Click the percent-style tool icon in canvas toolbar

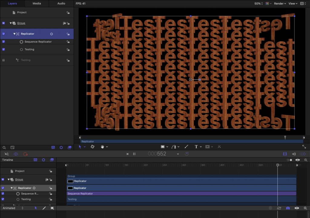click(x=219, y=147)
